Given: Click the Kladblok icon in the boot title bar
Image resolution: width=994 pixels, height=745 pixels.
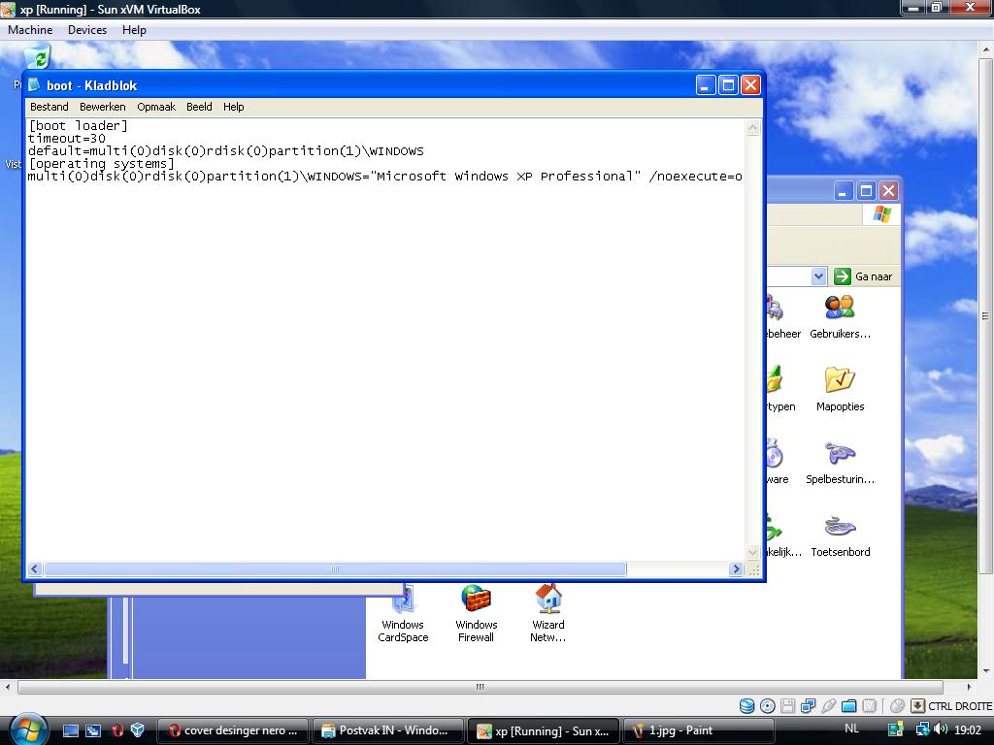Looking at the screenshot, I should tap(34, 85).
